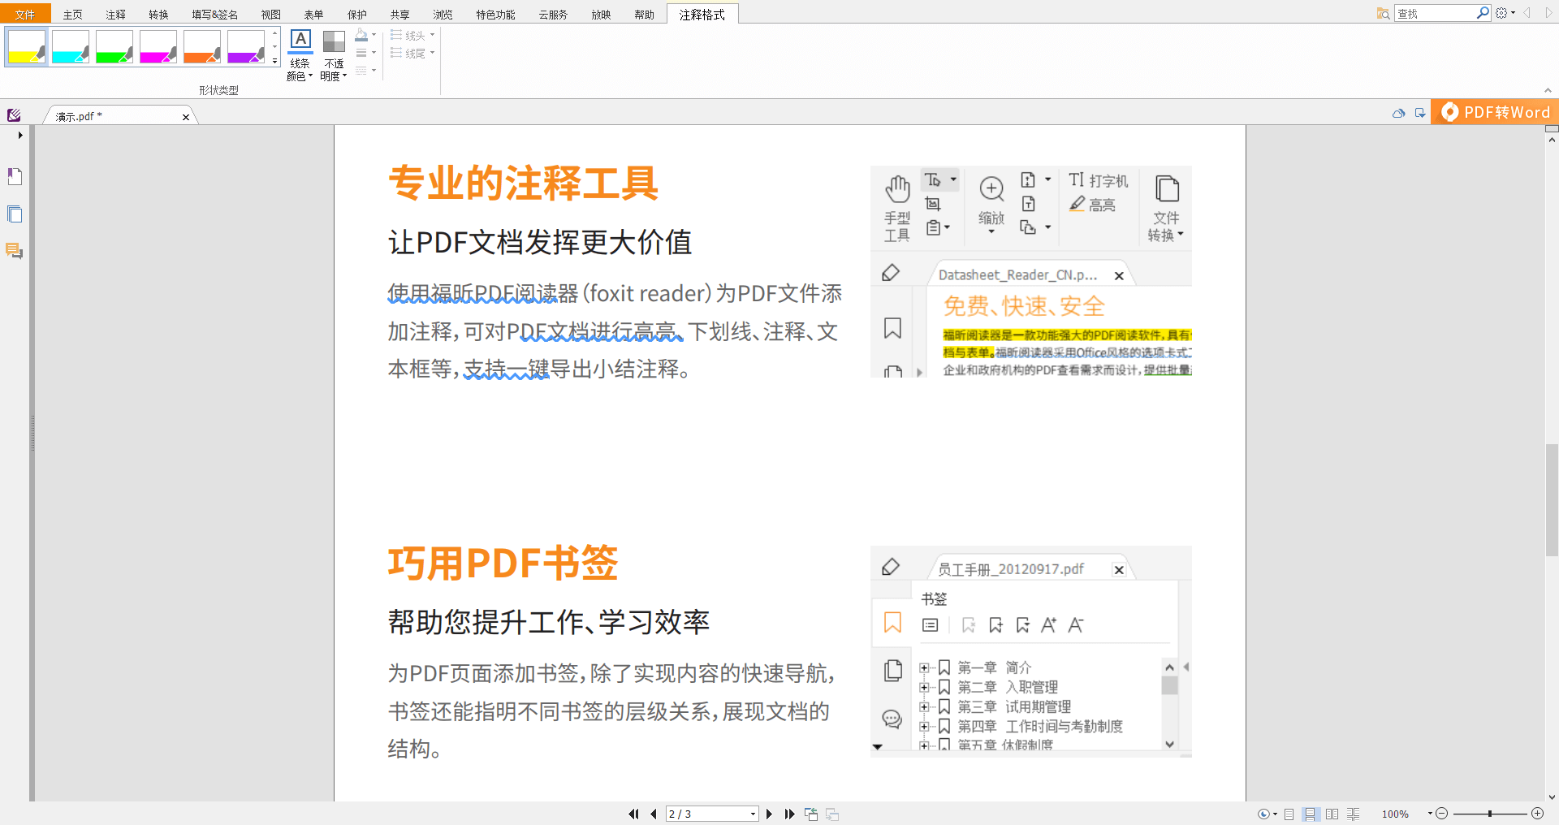Viewport: 1559px width, 825px height.
Task: Select the single page view mode icon
Action: coord(1289,814)
